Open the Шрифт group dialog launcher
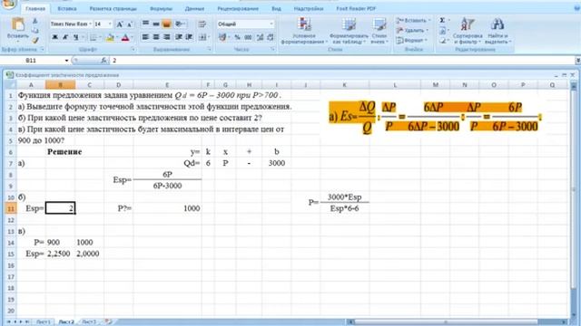 click(133, 49)
